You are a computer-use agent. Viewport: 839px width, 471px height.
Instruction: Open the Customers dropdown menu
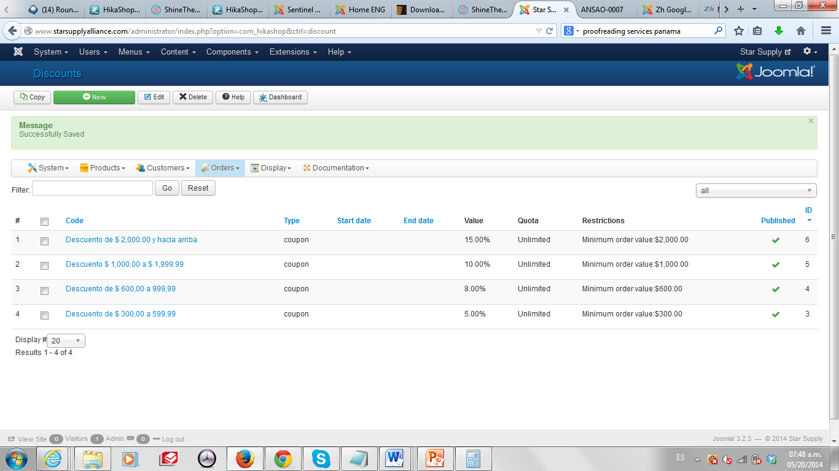163,168
